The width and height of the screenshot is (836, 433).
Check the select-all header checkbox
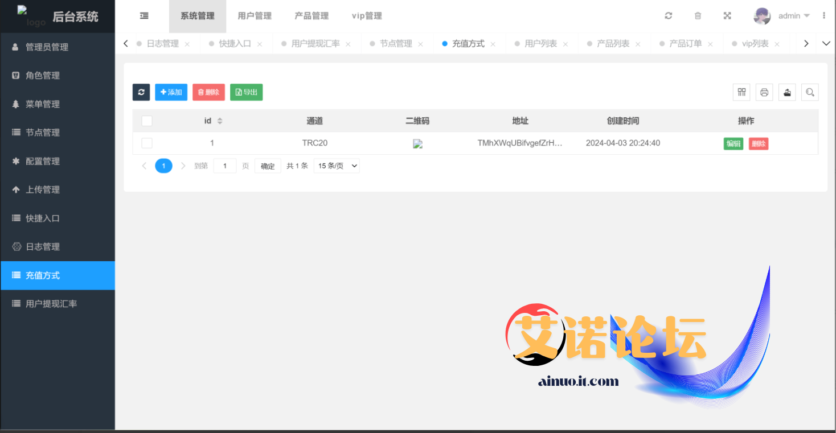pos(147,121)
